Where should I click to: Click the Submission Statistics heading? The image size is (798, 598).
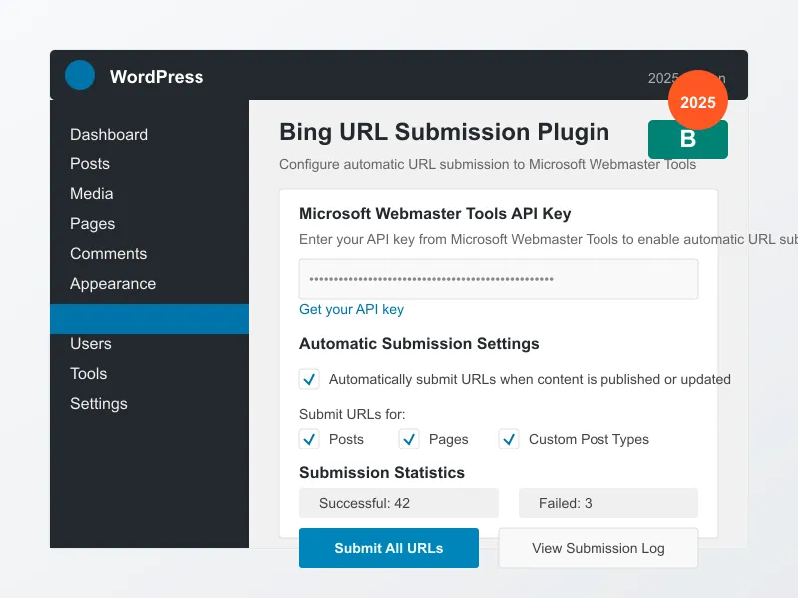click(382, 472)
